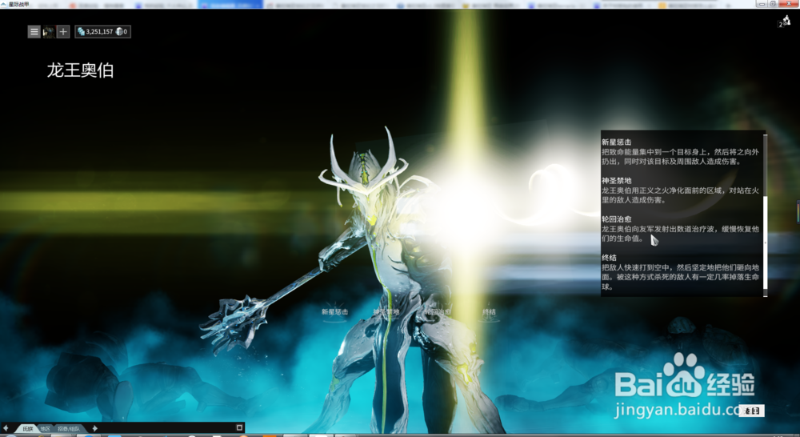Click the player avatar thumbnail
This screenshot has width=800, height=437.
pyautogui.click(x=49, y=32)
